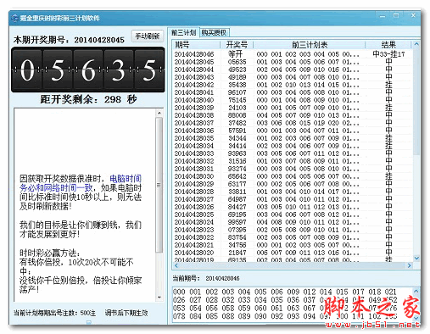Select row 20140428027 with 64987
The width and height of the screenshot is (430, 334).
(x=293, y=199)
